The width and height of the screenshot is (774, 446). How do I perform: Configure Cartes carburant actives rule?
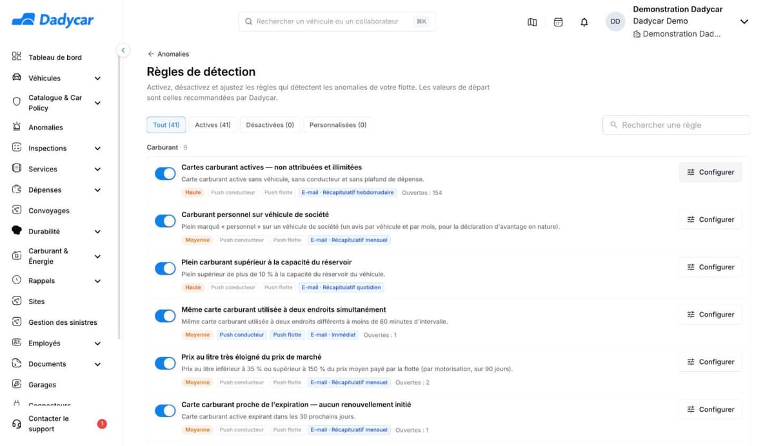(x=710, y=172)
